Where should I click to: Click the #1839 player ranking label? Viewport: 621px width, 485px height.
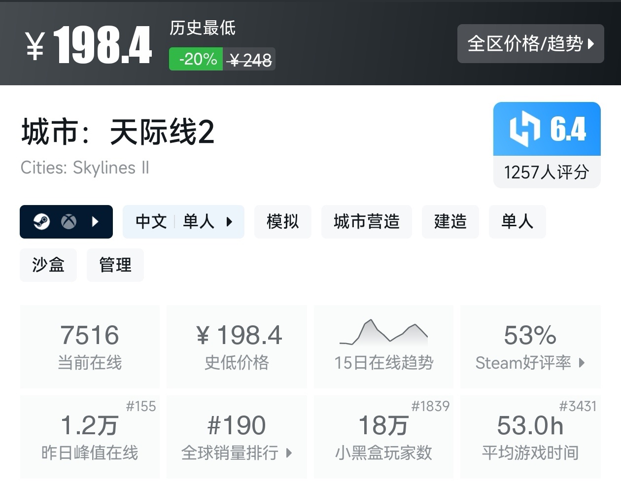click(431, 406)
